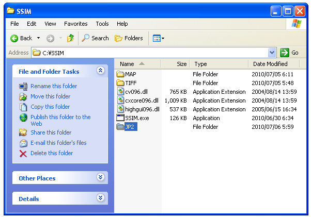The height and width of the screenshot is (217, 311).
Task: Click the green Go arrow button
Action: pyautogui.click(x=285, y=53)
